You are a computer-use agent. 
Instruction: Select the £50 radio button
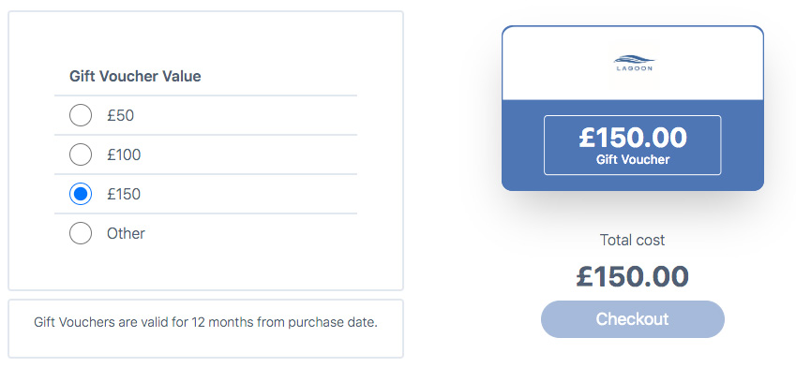81,115
